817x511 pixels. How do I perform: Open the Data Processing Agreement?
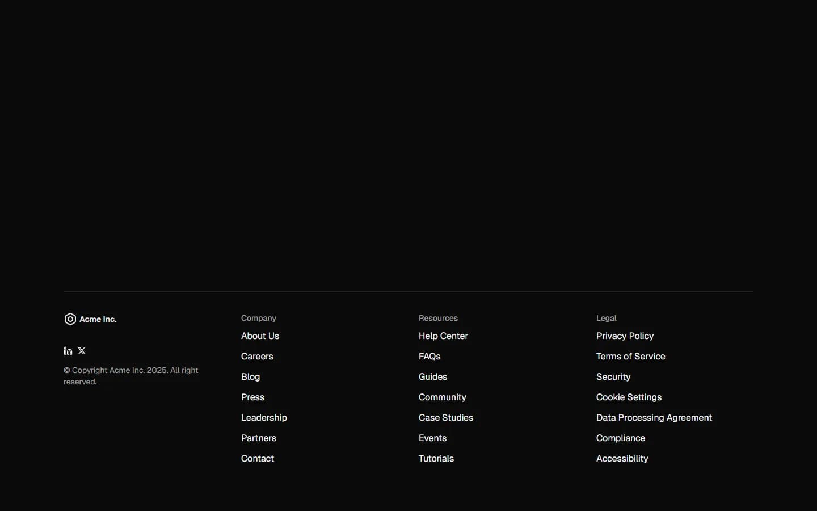pos(654,417)
